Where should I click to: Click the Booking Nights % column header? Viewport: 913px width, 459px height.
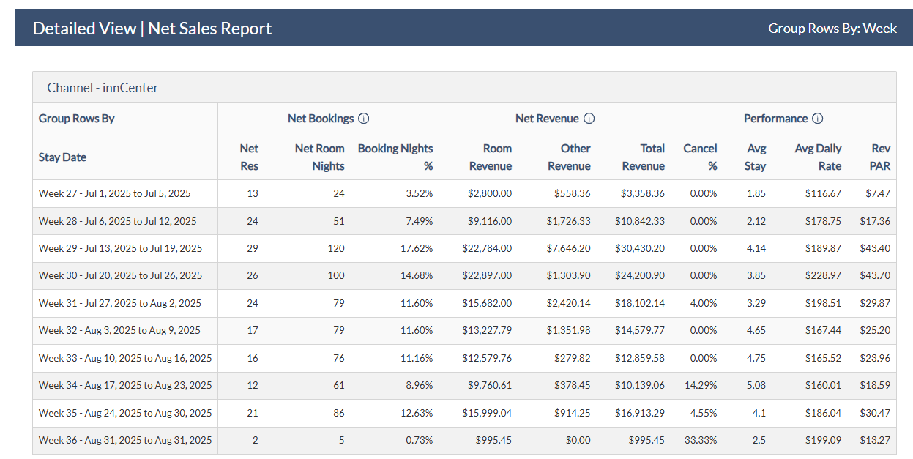395,157
